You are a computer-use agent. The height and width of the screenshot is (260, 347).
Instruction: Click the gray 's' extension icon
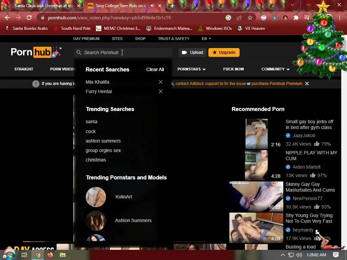click(274, 18)
